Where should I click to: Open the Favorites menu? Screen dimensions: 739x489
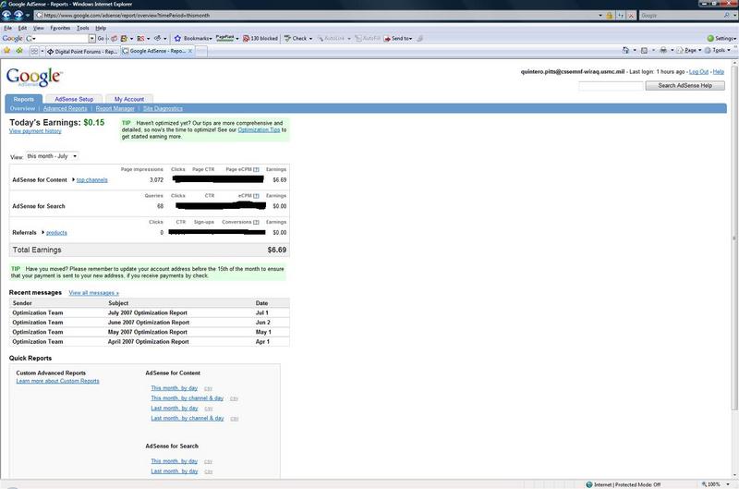pos(60,28)
